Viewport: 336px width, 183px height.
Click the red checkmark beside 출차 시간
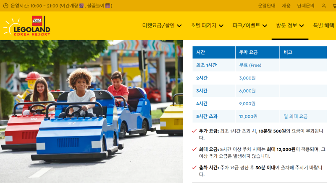(x=194, y=168)
